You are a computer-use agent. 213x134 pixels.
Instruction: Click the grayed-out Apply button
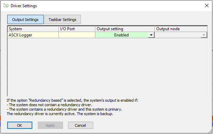pyautogui.click(x=50, y=125)
